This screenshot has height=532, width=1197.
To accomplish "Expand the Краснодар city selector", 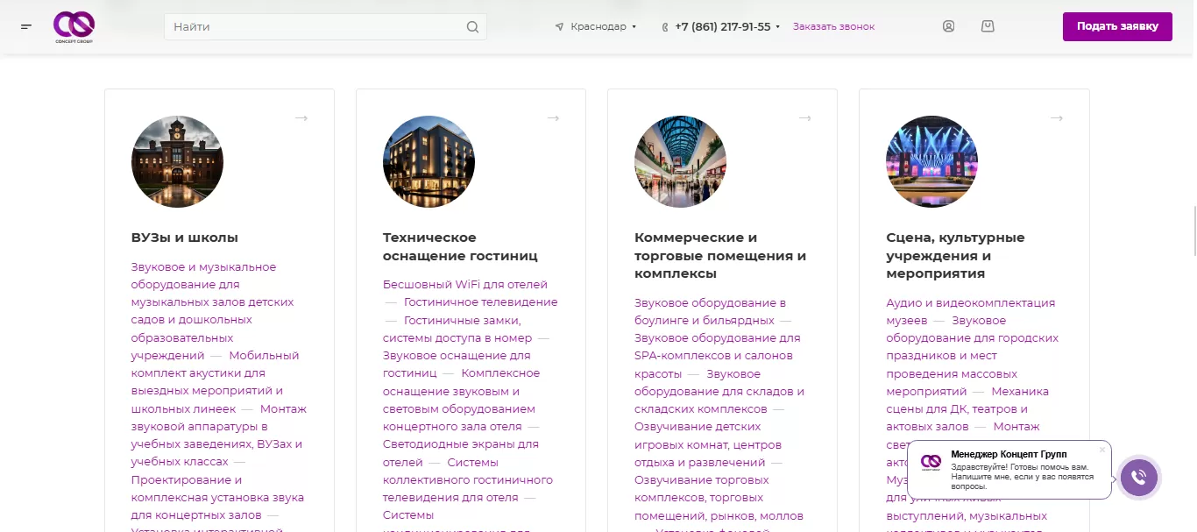I will point(596,26).
